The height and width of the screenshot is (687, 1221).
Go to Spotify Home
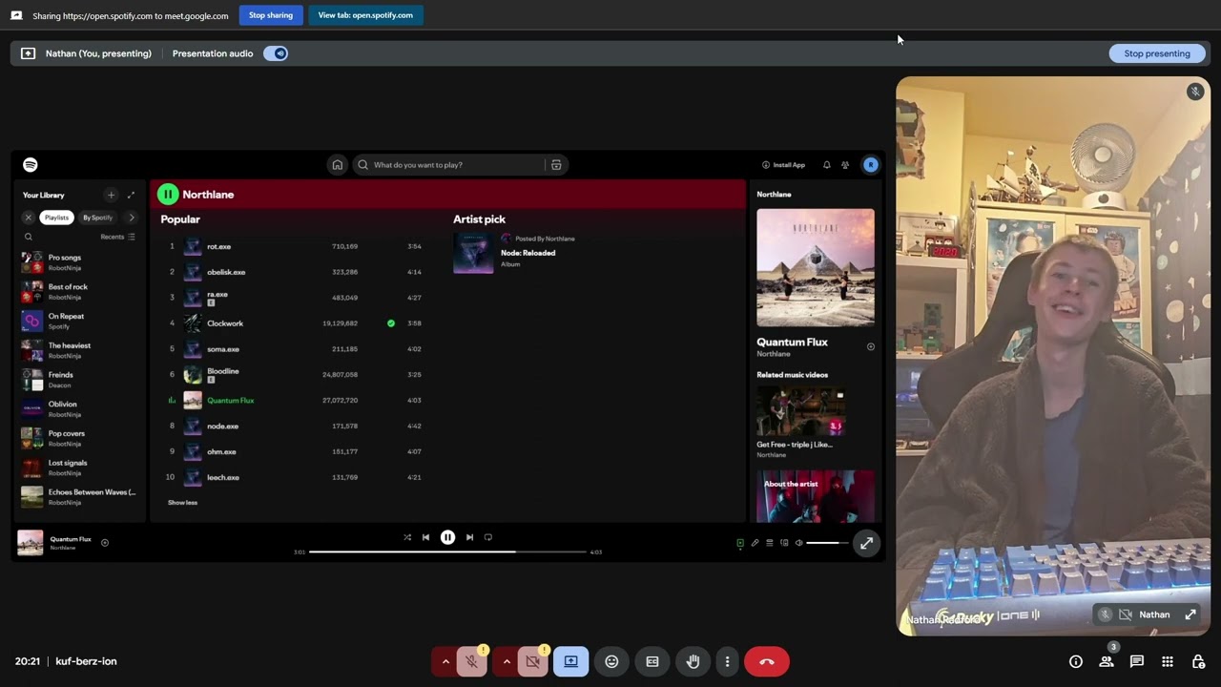(x=337, y=165)
